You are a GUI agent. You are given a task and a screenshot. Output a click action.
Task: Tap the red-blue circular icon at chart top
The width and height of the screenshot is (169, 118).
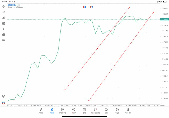(91, 7)
